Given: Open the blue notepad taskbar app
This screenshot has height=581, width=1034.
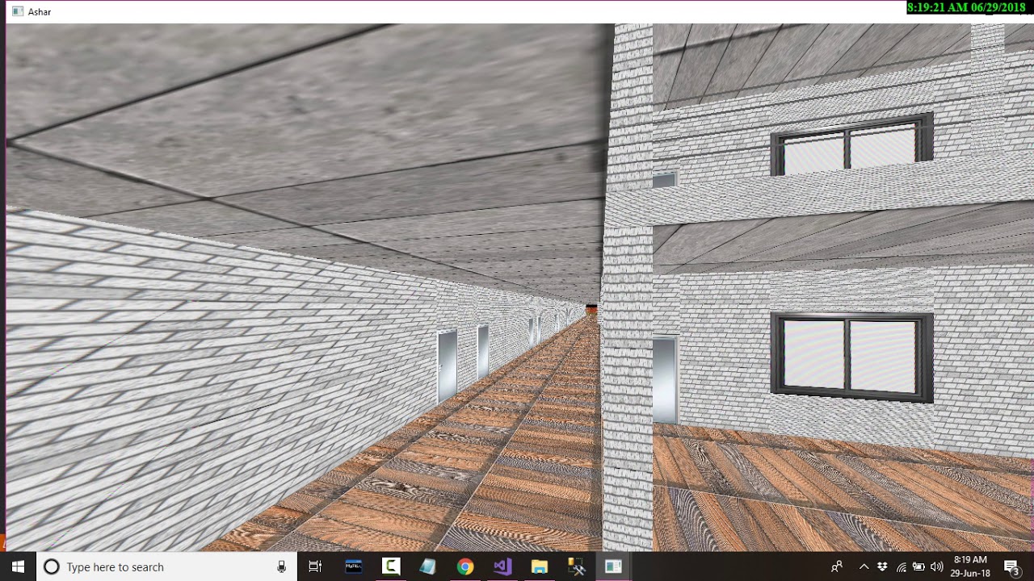Looking at the screenshot, I should point(428,566).
